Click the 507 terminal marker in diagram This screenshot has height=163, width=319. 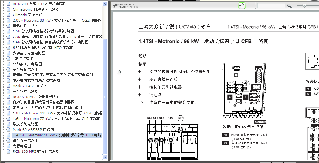181,118
